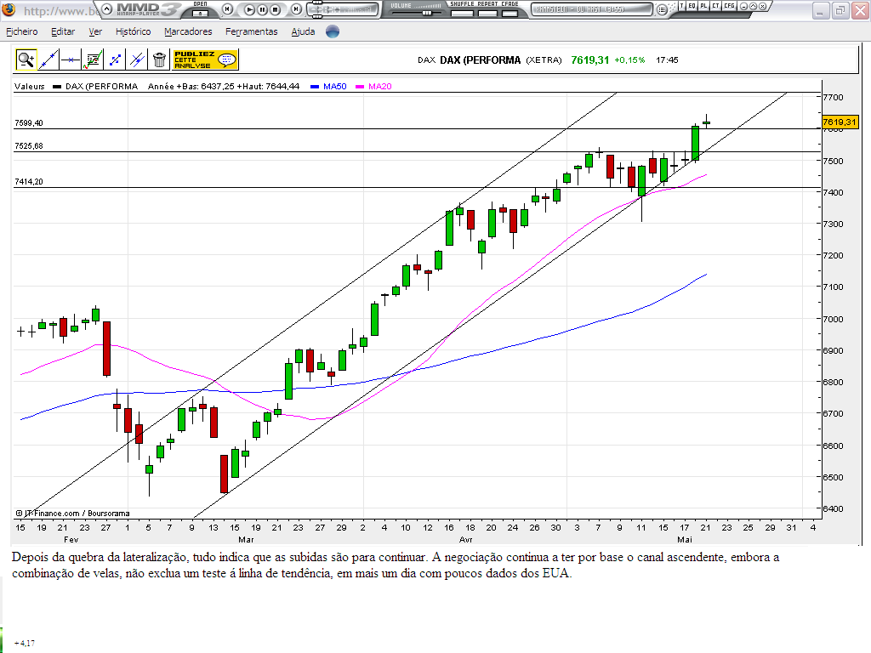Click the Winamp windowshade up-arrow button
This screenshot has height=653, width=871.
(x=754, y=6)
